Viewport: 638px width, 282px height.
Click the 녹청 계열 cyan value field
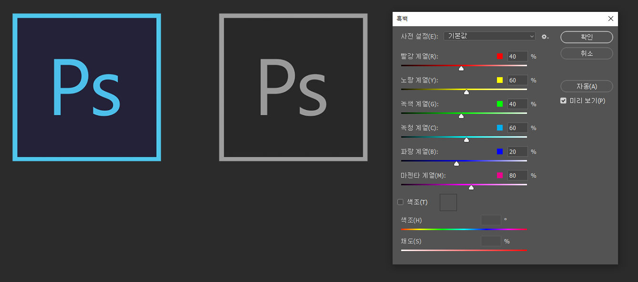point(517,128)
